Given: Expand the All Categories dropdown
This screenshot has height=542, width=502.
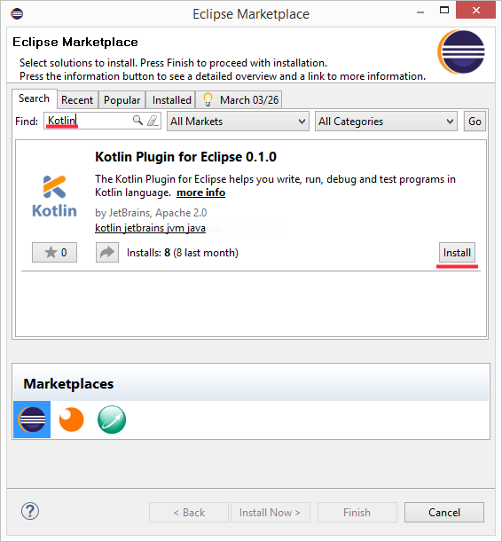Looking at the screenshot, I should pos(386,122).
